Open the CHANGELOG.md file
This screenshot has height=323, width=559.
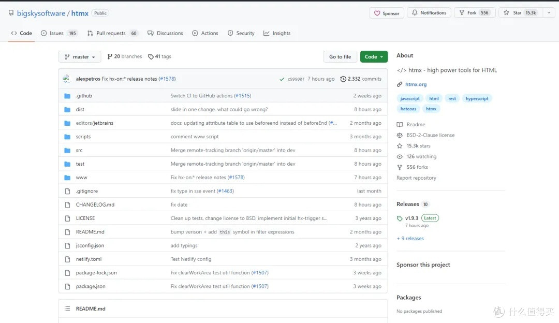[x=95, y=204]
